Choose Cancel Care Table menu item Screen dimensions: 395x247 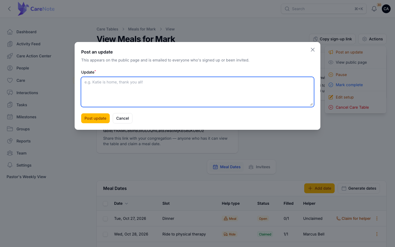pyautogui.click(x=356, y=107)
